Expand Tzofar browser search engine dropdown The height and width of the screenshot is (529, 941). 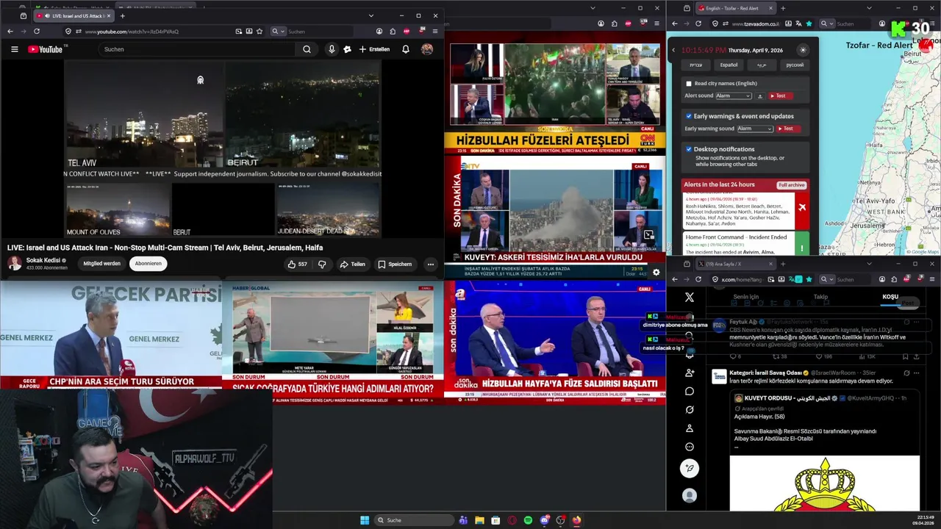click(826, 24)
